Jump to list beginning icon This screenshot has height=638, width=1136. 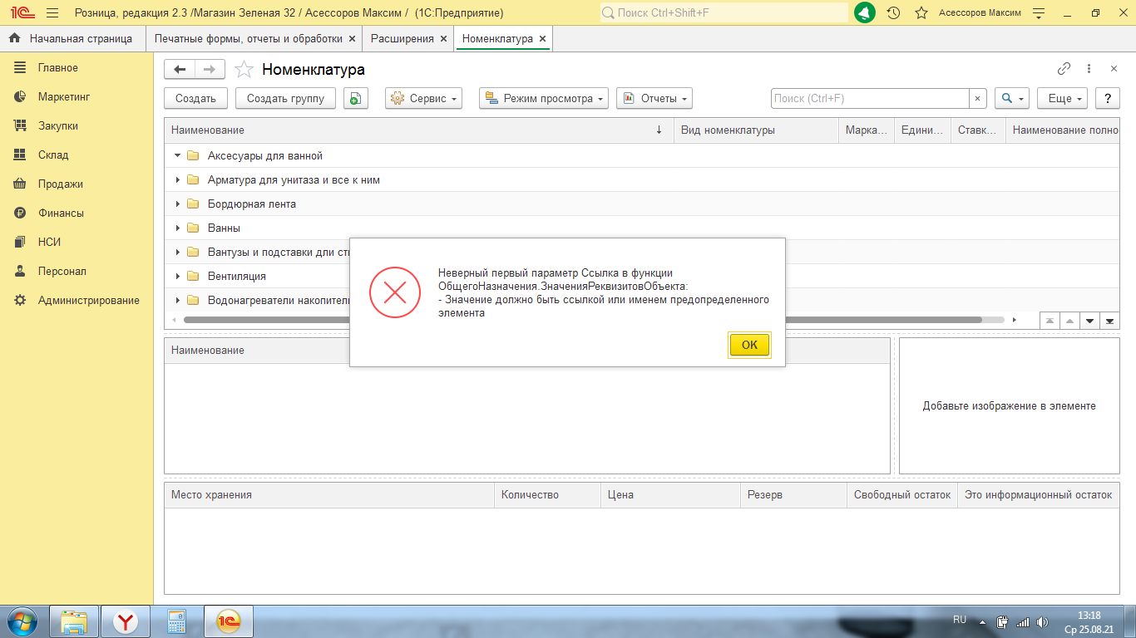click(1050, 321)
